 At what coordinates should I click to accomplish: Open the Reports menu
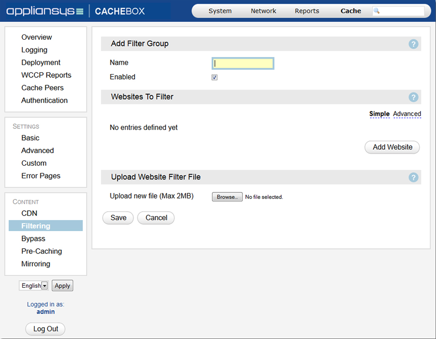307,11
